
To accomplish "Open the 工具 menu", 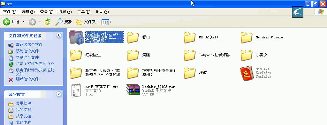I will (x=84, y=12).
